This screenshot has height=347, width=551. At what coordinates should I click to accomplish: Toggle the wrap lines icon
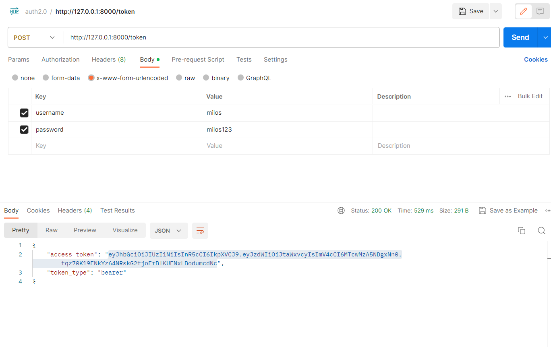click(x=200, y=231)
